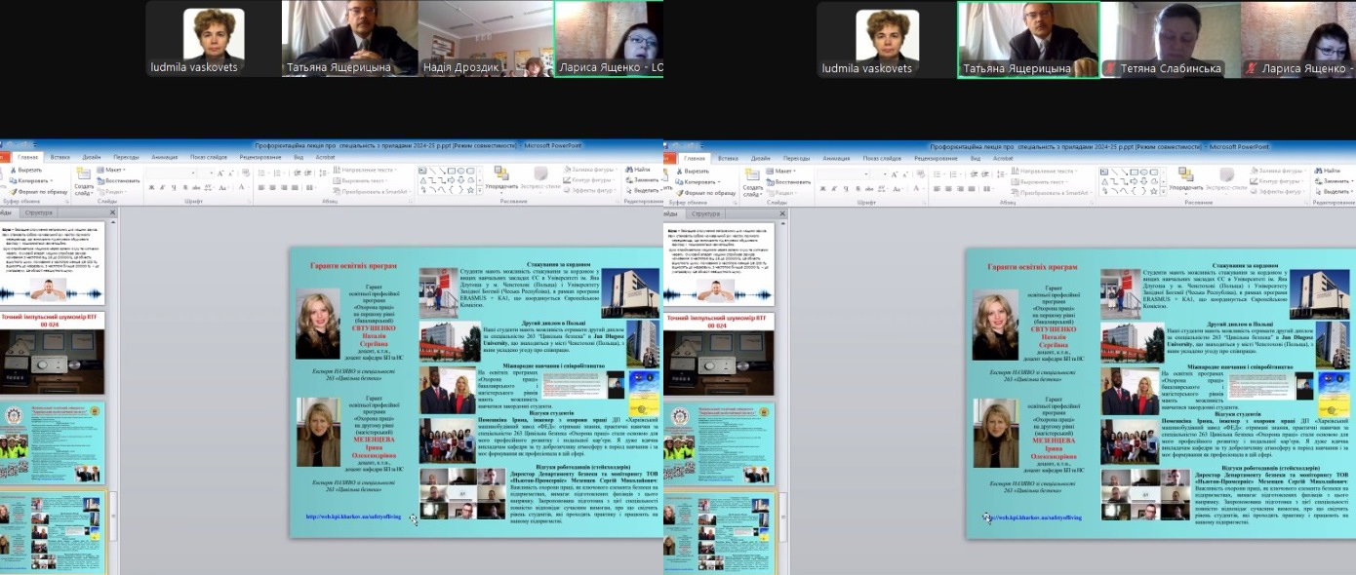
Task: Select шумомір ВТГ slide thumbnail in left window
Action: click(51, 352)
